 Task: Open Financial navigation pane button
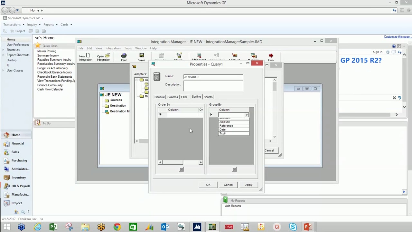(16, 143)
